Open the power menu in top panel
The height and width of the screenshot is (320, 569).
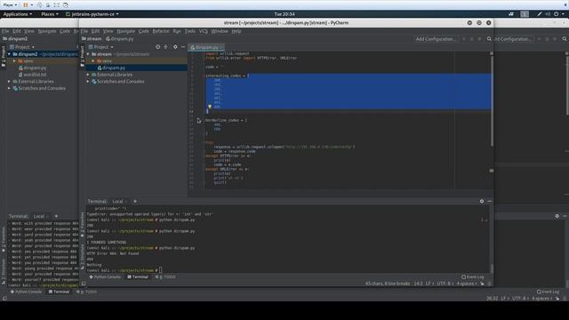558,14
